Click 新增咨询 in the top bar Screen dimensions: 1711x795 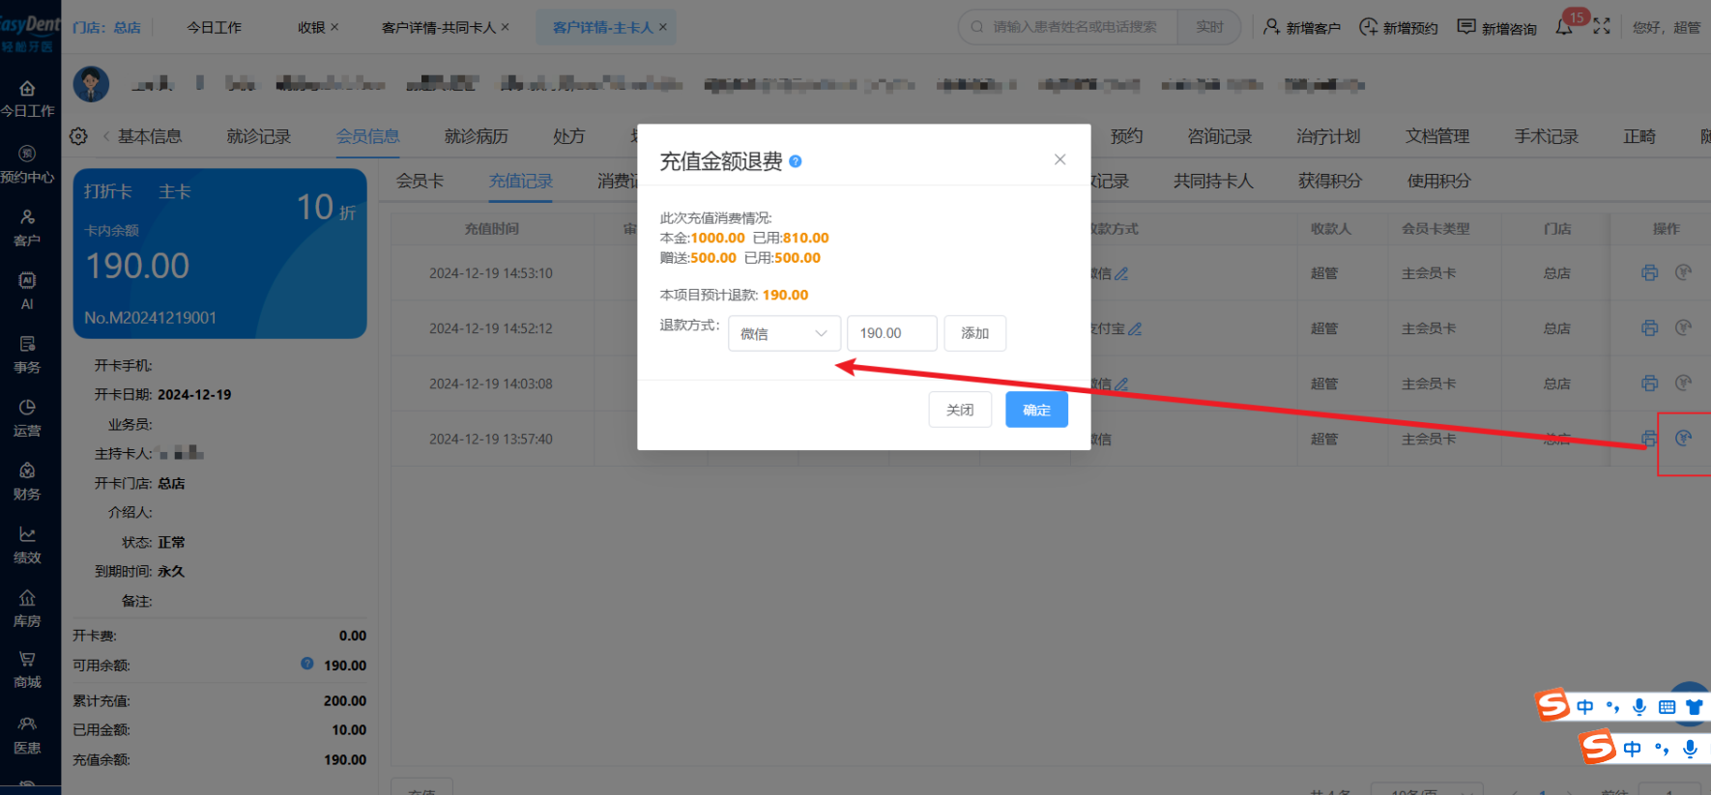pos(1497,27)
